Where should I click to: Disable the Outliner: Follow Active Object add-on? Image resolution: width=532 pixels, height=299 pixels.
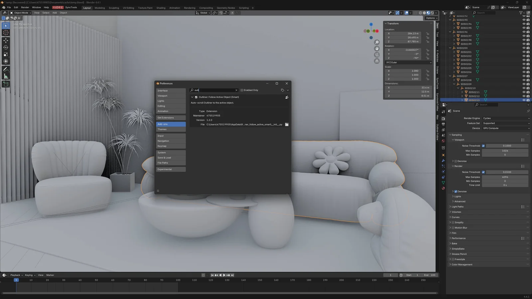(196, 97)
